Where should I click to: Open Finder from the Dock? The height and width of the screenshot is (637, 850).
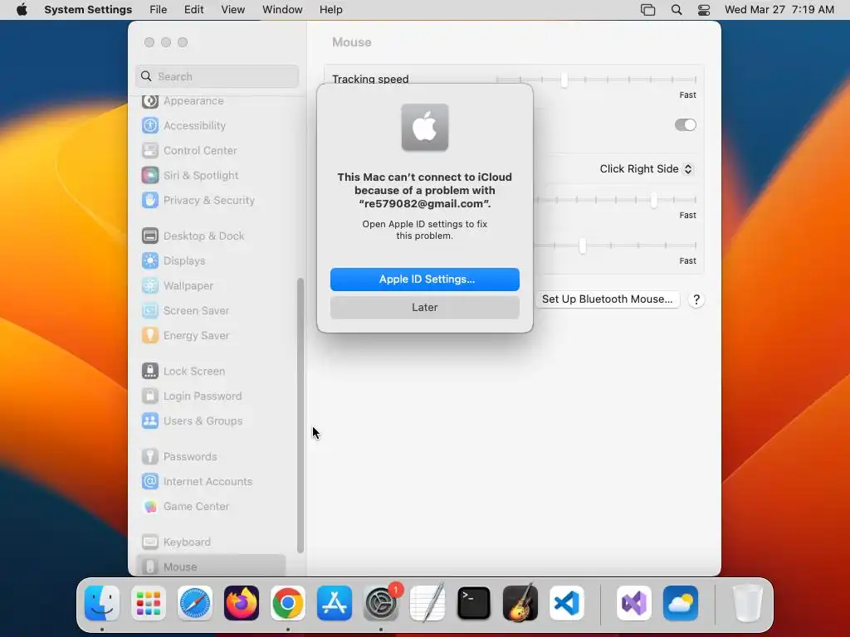102,603
